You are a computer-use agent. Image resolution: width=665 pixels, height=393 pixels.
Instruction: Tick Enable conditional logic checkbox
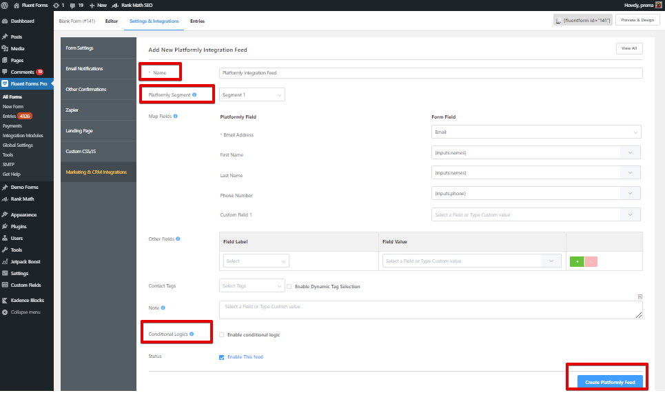coord(221,335)
